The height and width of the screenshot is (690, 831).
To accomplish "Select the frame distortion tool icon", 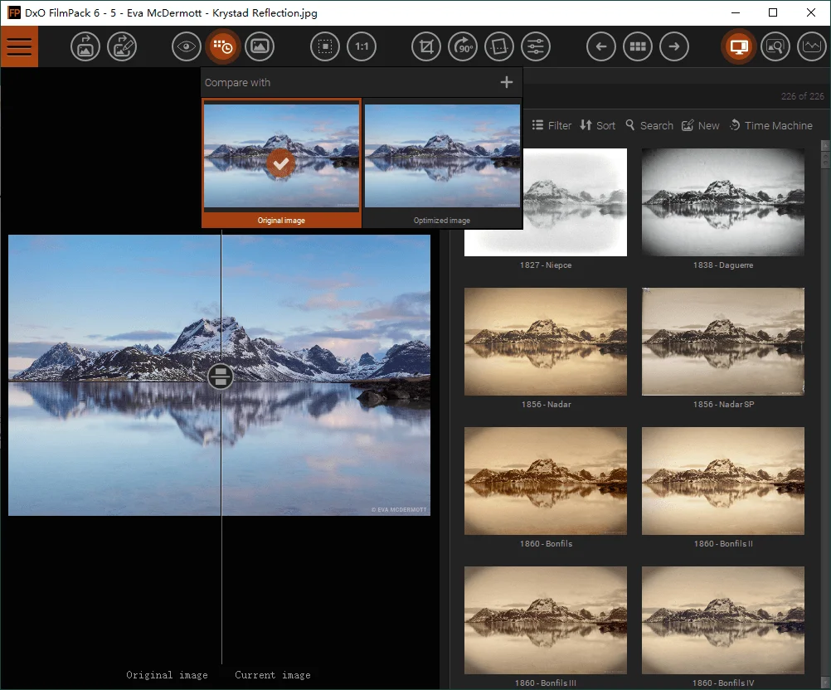I will point(499,46).
